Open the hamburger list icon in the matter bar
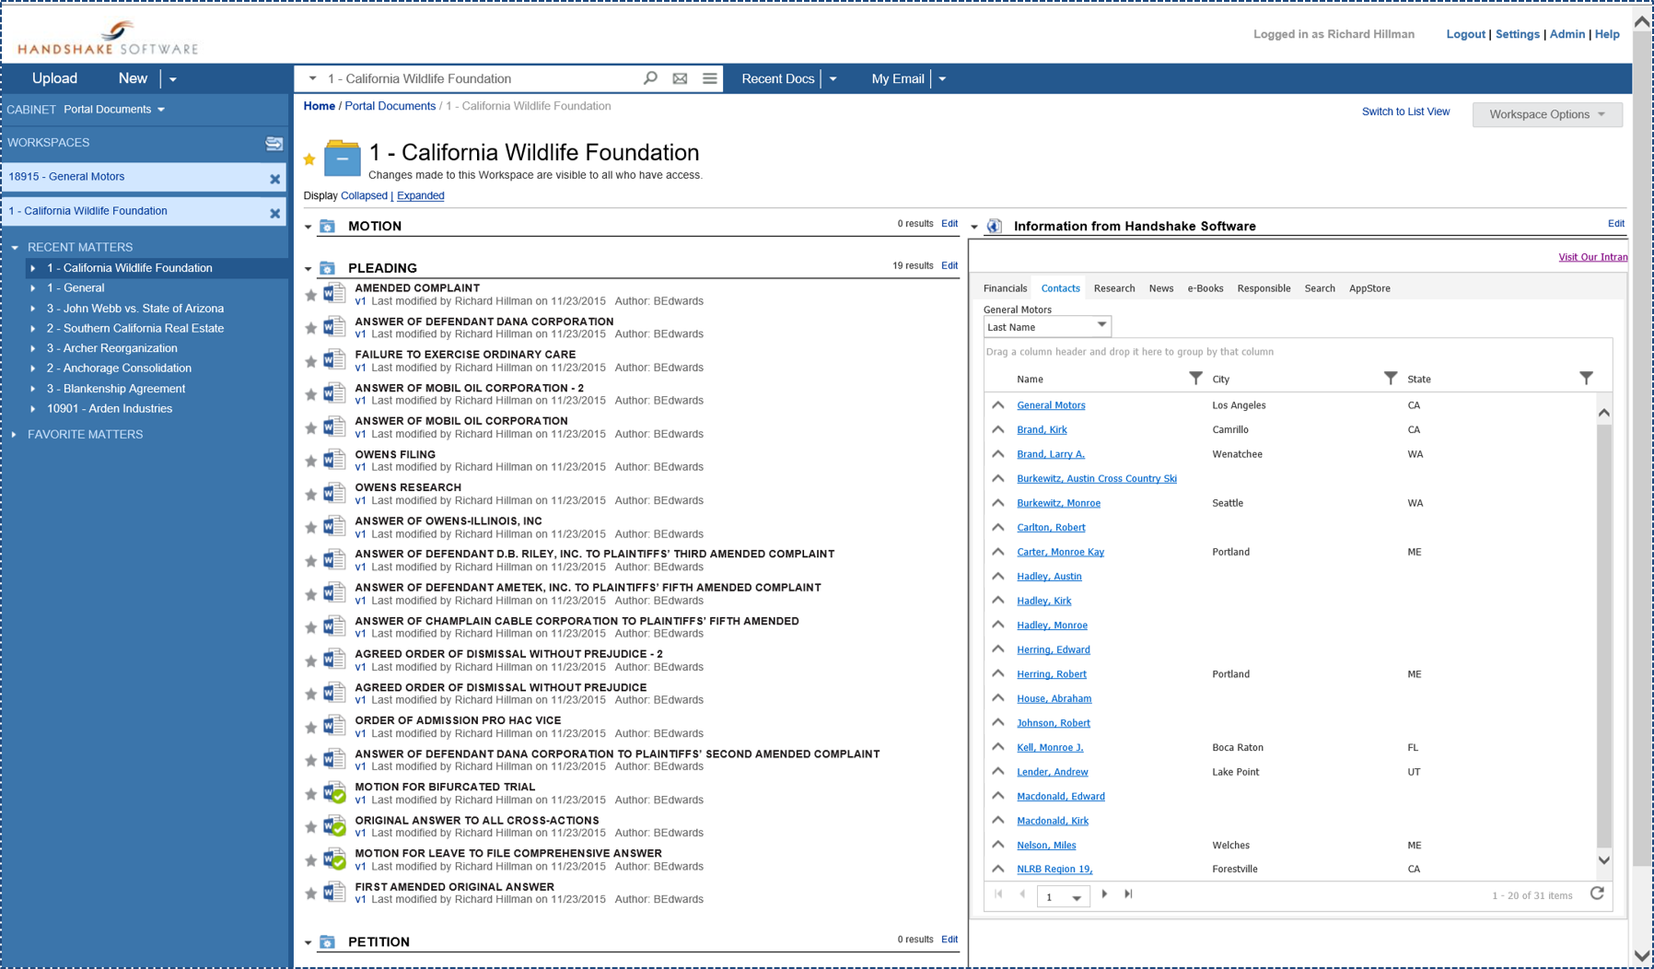This screenshot has height=969, width=1654. coord(709,78)
